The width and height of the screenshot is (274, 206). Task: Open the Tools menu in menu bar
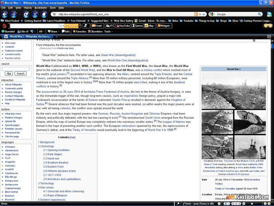[53, 8]
